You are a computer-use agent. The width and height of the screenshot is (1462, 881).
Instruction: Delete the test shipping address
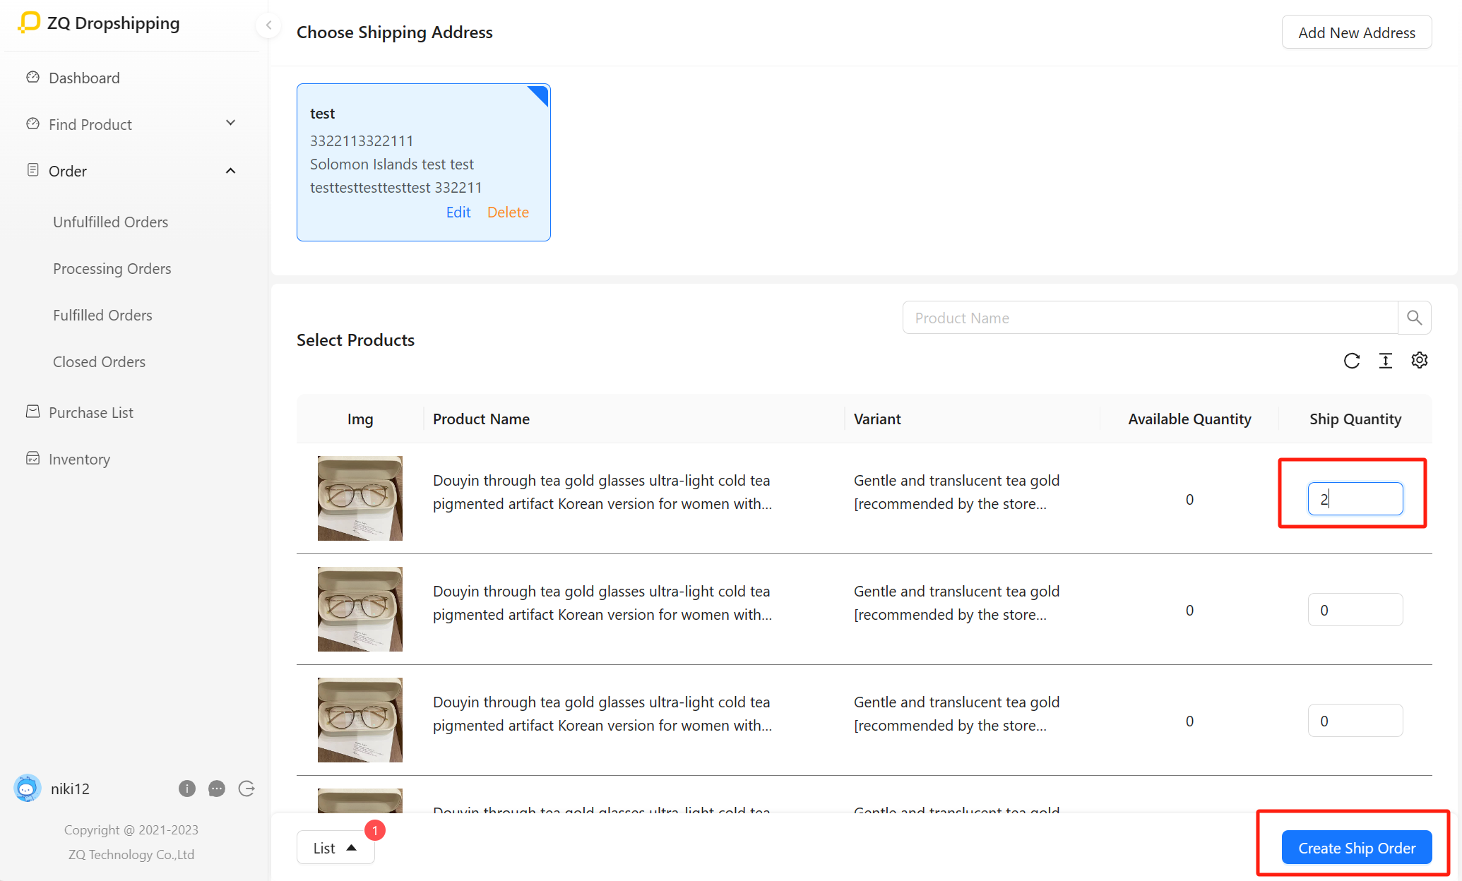coord(508,212)
